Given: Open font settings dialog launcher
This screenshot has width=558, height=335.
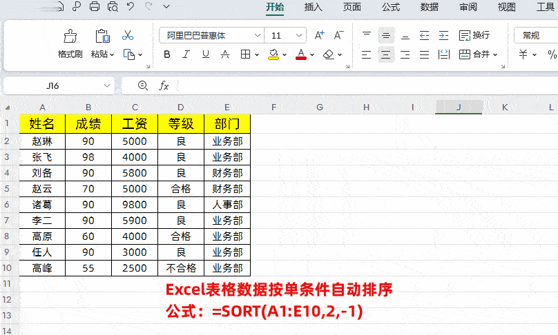Looking at the screenshot, I should [347, 66].
